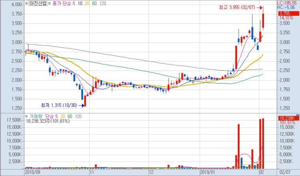Click the small square marker before 아진산업
The image size is (300, 176).
26,4
